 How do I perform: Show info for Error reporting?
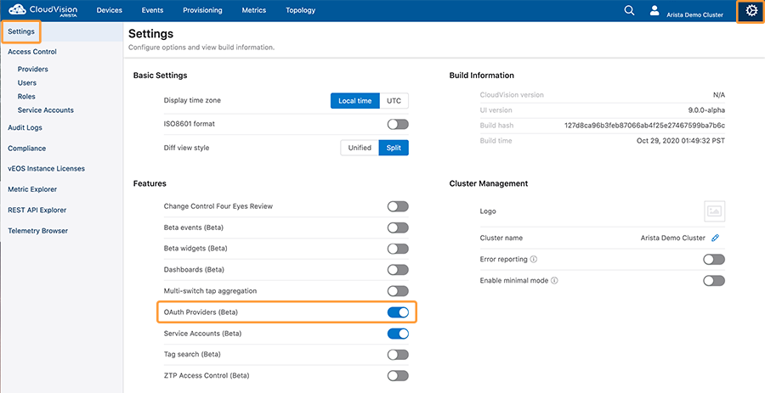pyautogui.click(x=534, y=260)
